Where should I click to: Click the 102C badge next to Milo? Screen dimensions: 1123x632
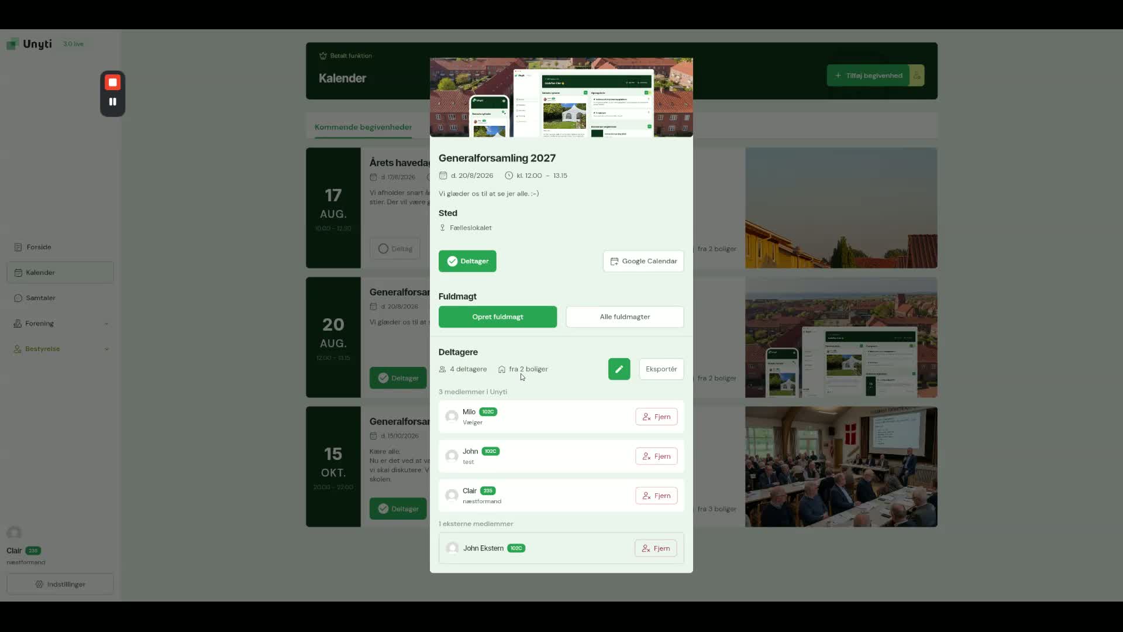(488, 412)
